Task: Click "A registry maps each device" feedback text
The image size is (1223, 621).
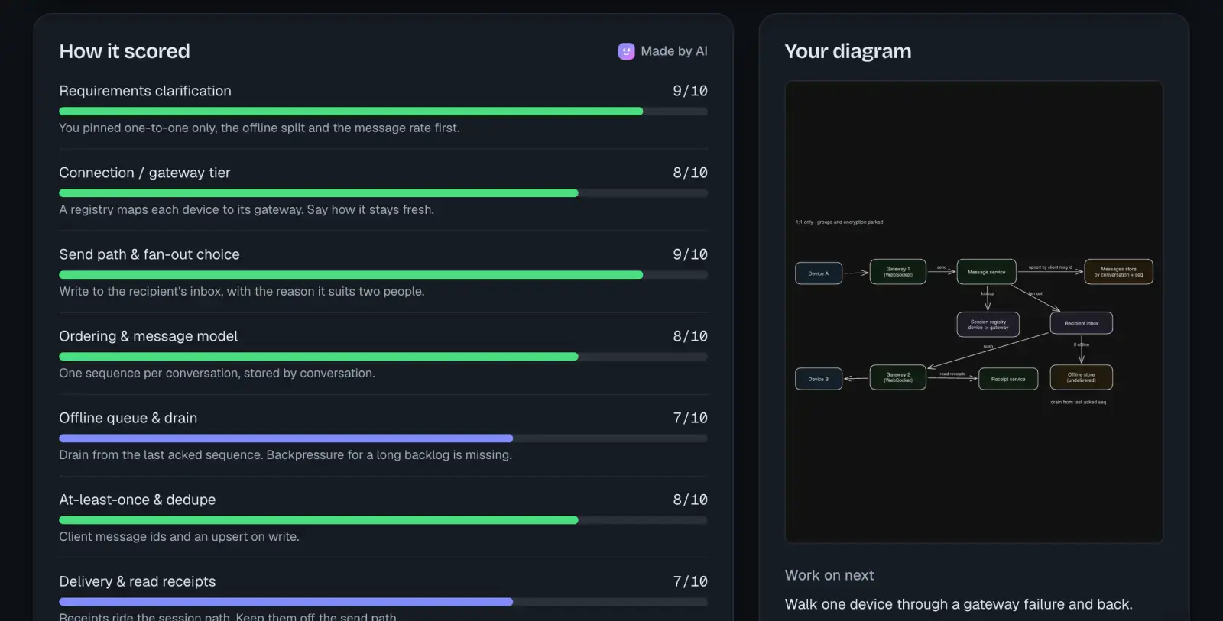Action: point(246,209)
